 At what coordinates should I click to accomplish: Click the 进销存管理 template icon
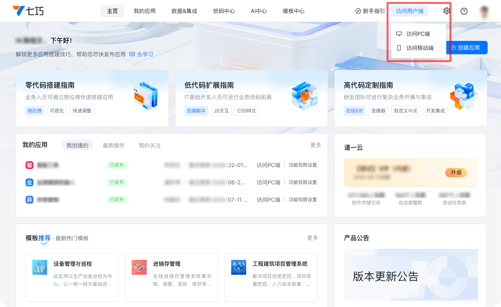click(x=139, y=267)
